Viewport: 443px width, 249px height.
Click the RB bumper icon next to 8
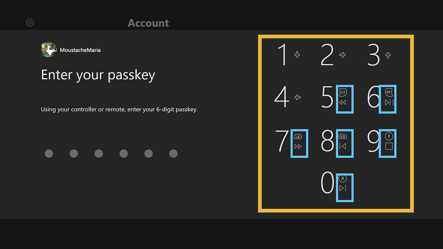(x=343, y=137)
